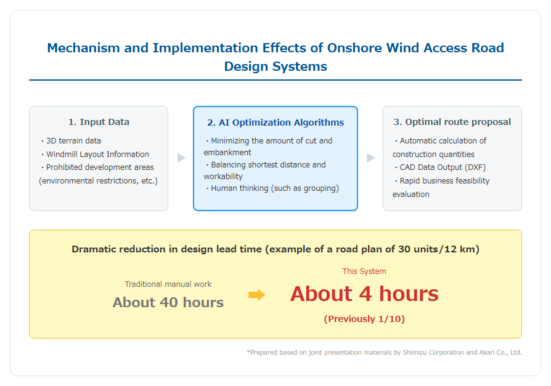Click the '(Previously 1/10)' note
551x386 pixels.
(364, 319)
